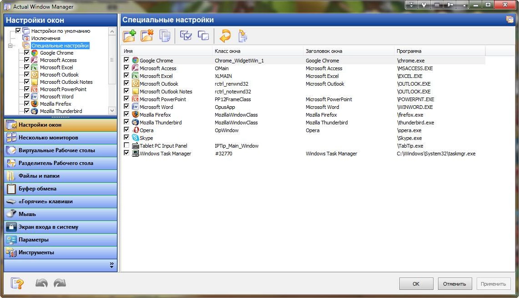Screen dimensions: 519x298
Task: Open Экран входа в систему section
Action: 60,227
